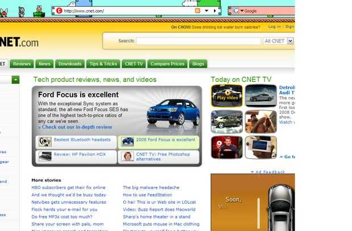Open How to use FeedStation link
This screenshot has height=231, width=352.
147,195
